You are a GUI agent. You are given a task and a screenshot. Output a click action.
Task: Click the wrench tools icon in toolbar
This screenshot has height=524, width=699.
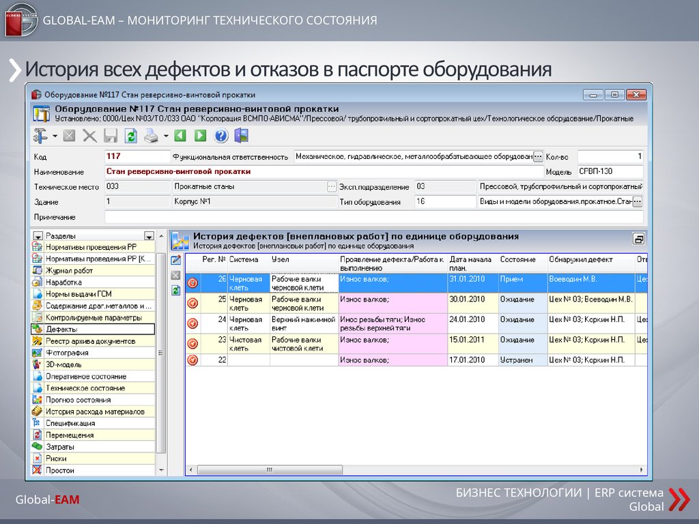pyautogui.click(x=40, y=136)
